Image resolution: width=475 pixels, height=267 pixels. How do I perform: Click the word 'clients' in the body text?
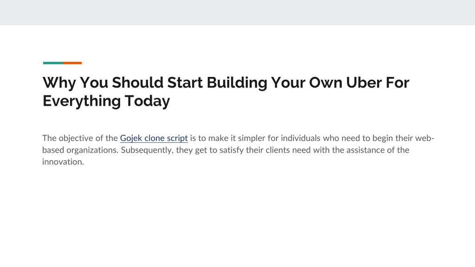[278, 150]
